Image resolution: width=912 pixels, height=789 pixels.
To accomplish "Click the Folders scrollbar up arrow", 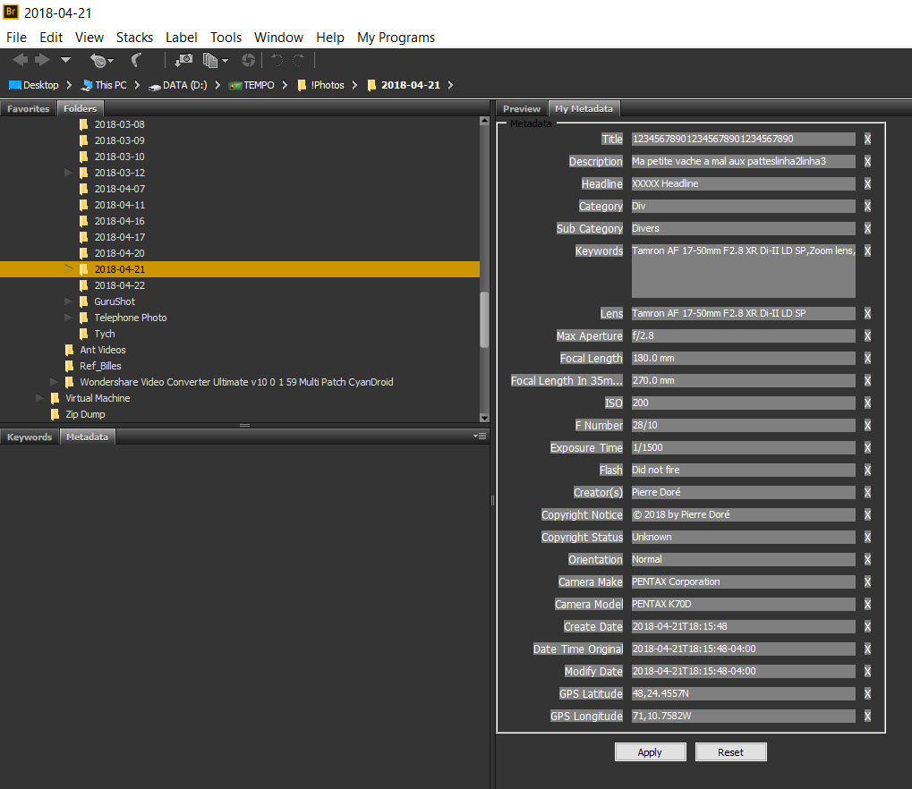I will click(x=484, y=121).
